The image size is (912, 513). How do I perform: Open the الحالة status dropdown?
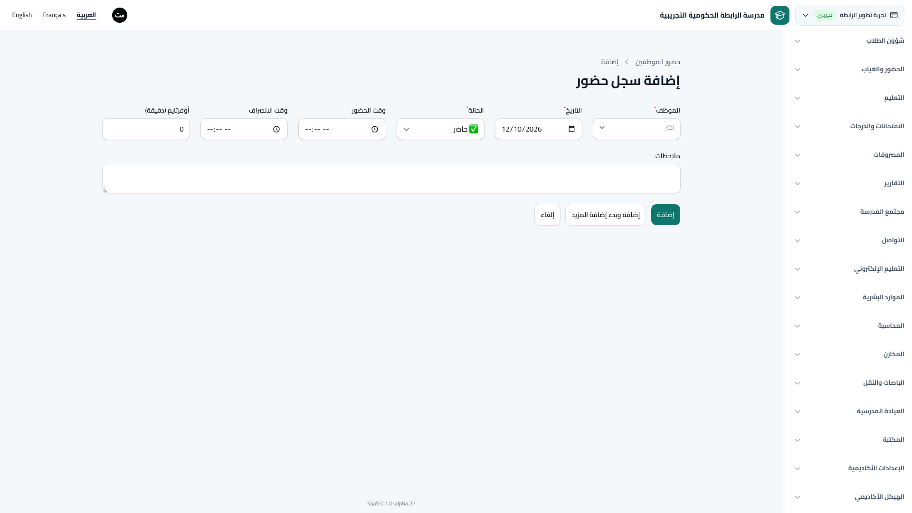(x=440, y=129)
